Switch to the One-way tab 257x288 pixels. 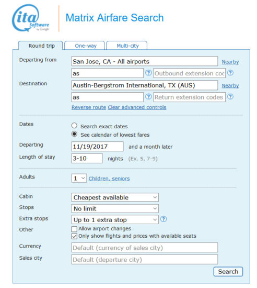[85, 46]
